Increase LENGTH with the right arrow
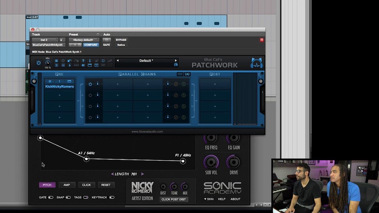The width and height of the screenshot is (379, 213). pyautogui.click(x=143, y=174)
